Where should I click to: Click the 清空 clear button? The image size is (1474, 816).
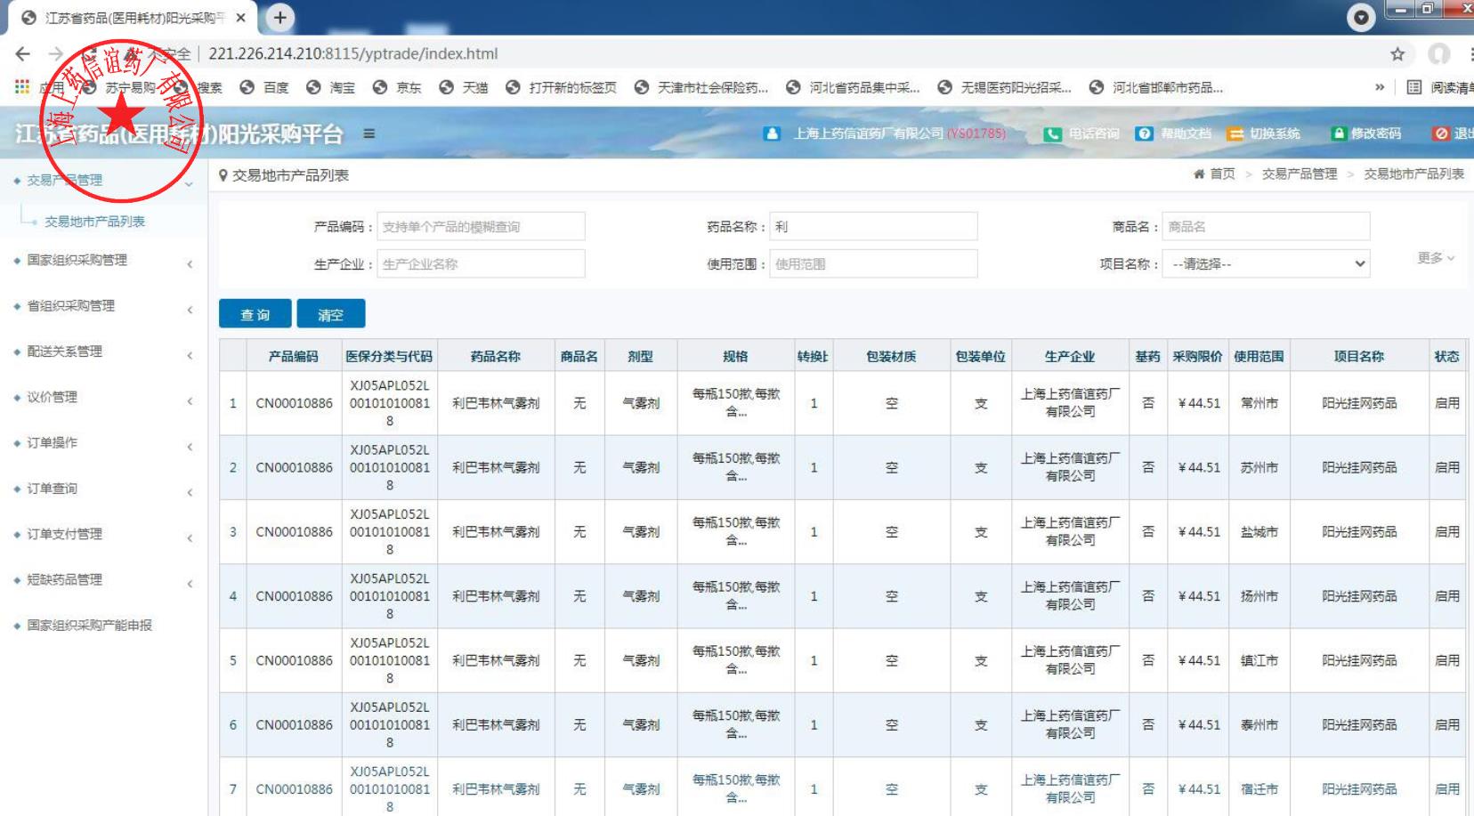coord(330,314)
